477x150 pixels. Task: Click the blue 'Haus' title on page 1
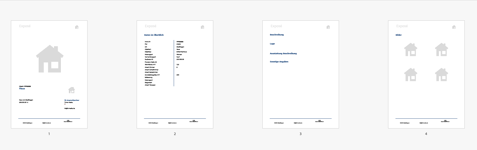tap(22, 89)
